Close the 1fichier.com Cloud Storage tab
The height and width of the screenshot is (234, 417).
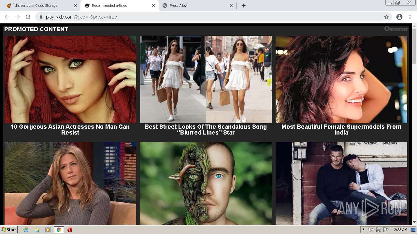click(x=76, y=6)
